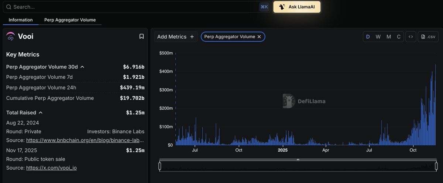Click the search magnifier icon
The width and height of the screenshot is (443, 183).
tap(8, 7)
